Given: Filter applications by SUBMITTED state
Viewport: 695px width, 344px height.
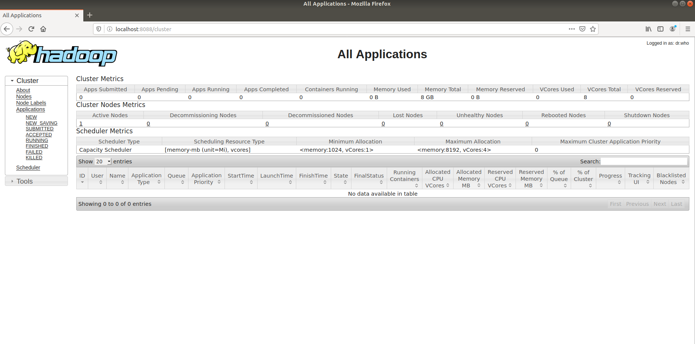Looking at the screenshot, I should coord(39,129).
